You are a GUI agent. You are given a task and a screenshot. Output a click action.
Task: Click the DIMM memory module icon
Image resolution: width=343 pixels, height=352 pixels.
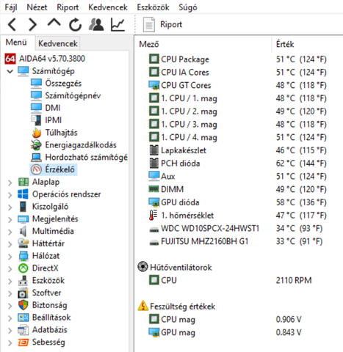pyautogui.click(x=154, y=189)
